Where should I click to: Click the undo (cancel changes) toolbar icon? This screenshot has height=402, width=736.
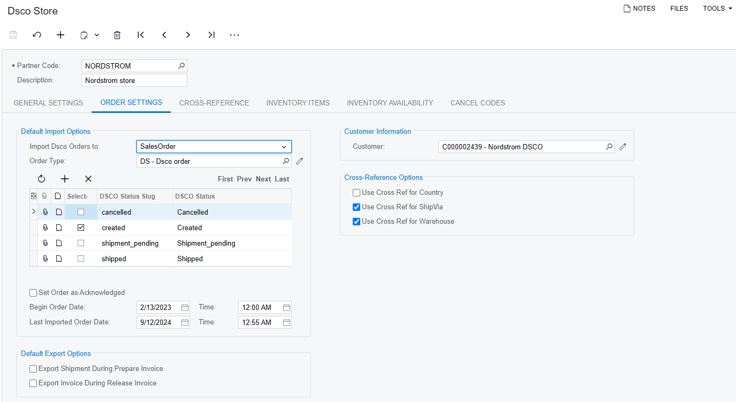click(37, 35)
